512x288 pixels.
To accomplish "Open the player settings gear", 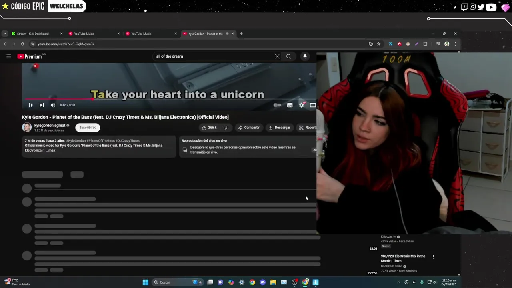I will coord(302,105).
